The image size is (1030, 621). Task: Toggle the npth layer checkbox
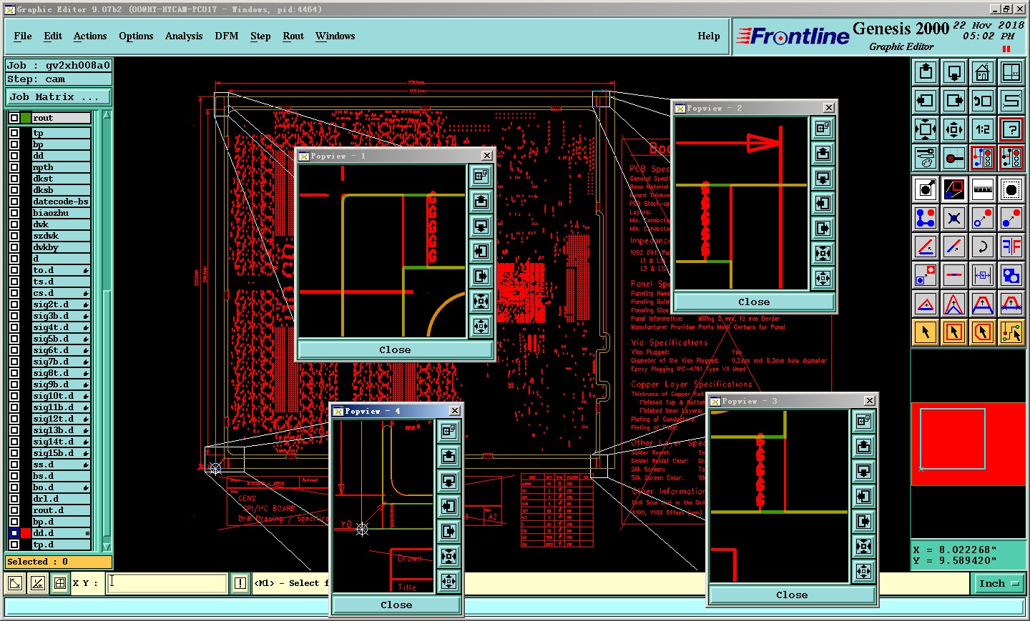[x=14, y=167]
